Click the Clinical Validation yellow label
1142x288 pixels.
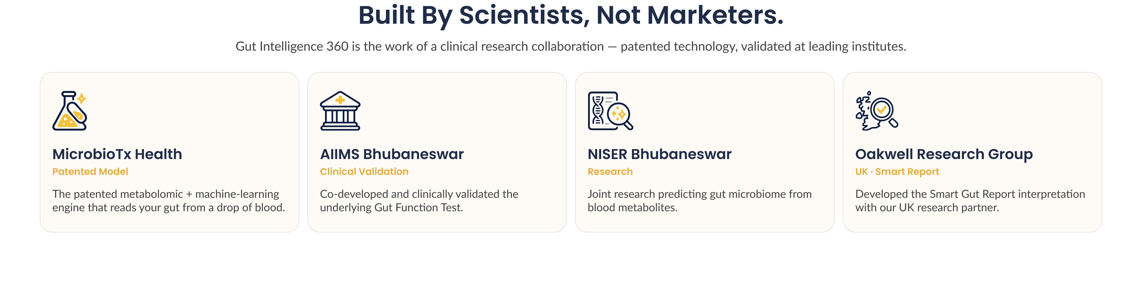364,172
